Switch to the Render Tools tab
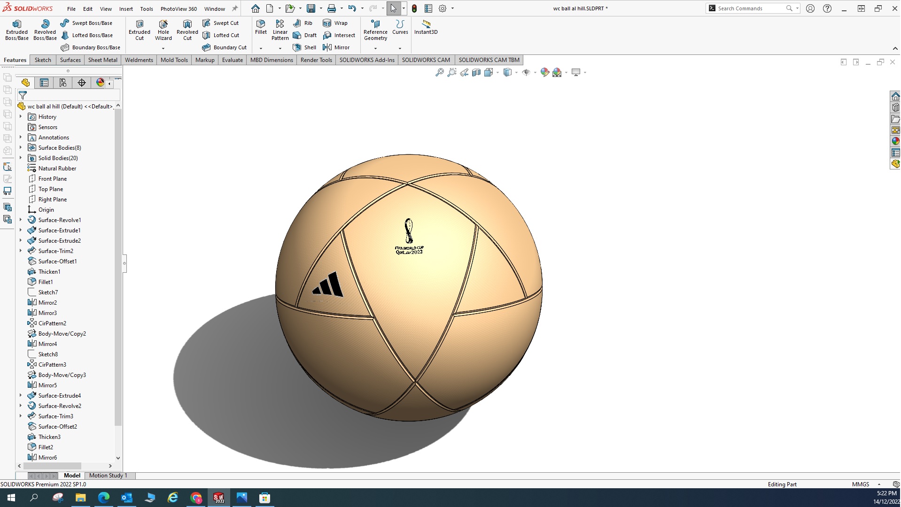Viewport: 901px width, 507px height. (316, 60)
